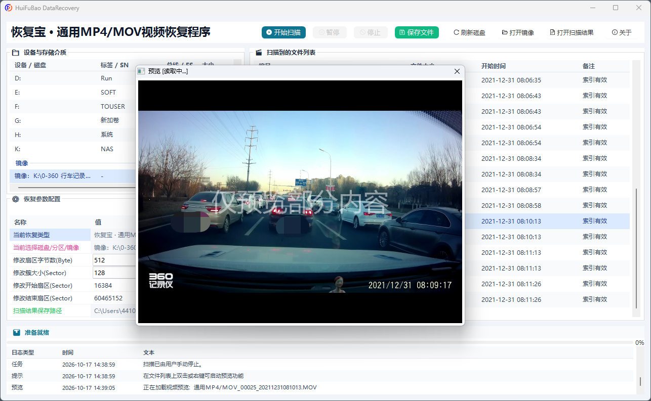Select drive K: labeled NAS

(x=72, y=149)
